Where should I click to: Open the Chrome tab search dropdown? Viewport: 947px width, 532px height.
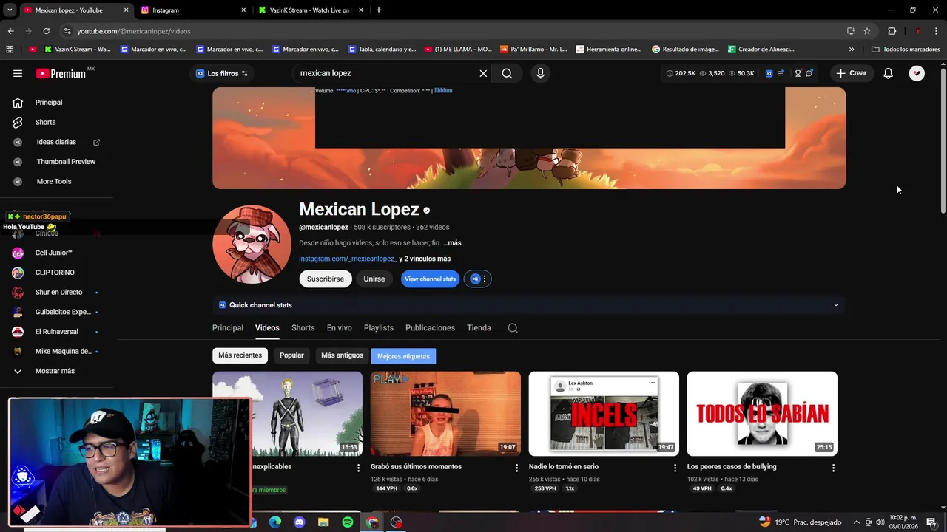(10, 10)
